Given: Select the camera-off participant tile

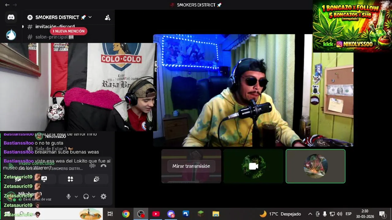Looking at the screenshot, I should tap(253, 166).
